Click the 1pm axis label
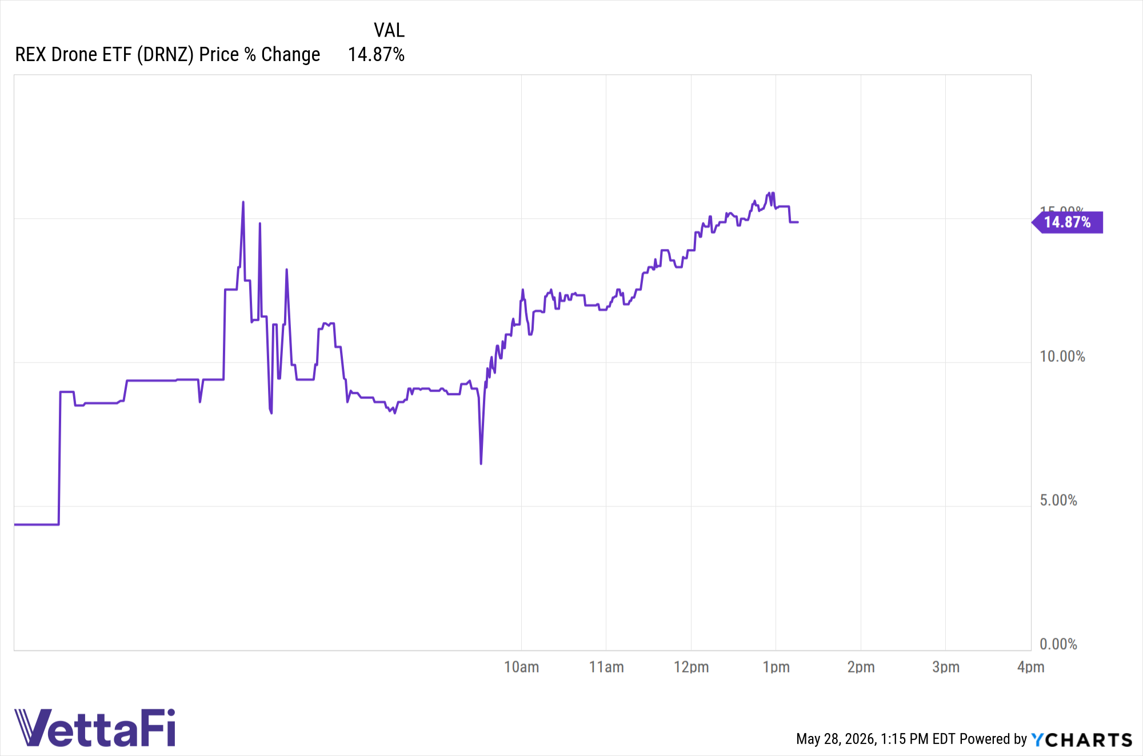The image size is (1143, 756). click(x=776, y=667)
